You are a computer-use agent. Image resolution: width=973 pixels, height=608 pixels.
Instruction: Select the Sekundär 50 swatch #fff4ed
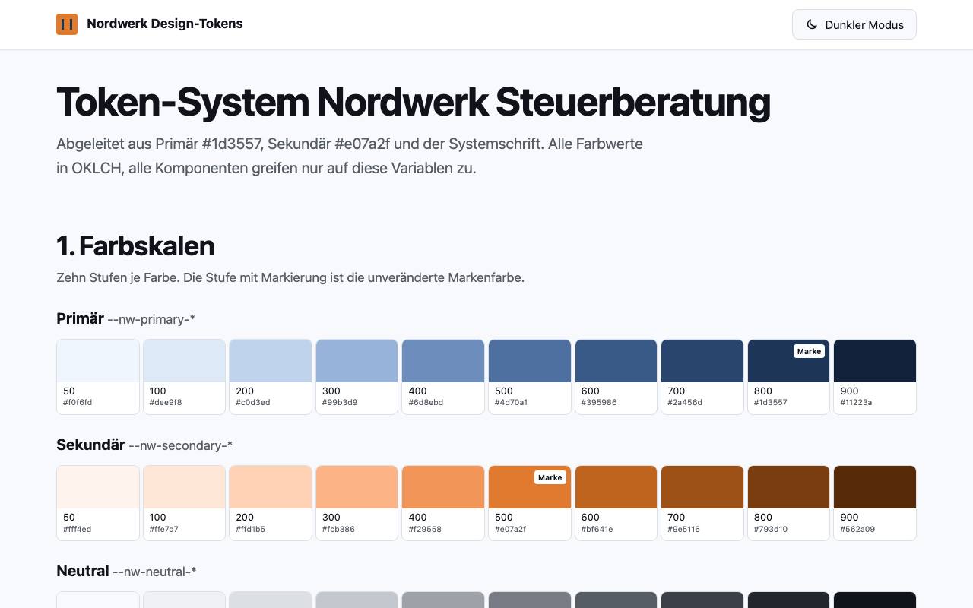tap(98, 503)
